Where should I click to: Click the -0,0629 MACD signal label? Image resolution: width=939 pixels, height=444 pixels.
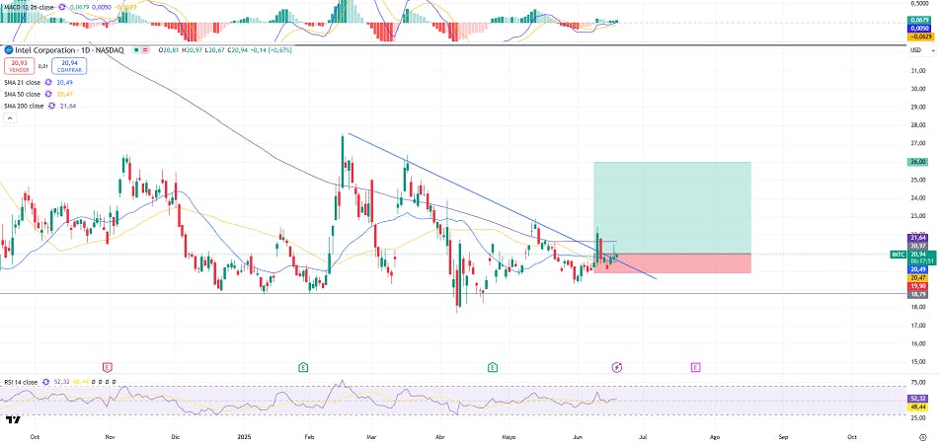coord(921,37)
